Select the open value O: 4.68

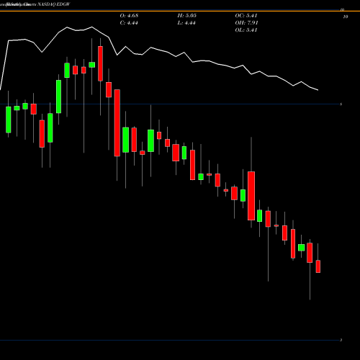coord(129,16)
